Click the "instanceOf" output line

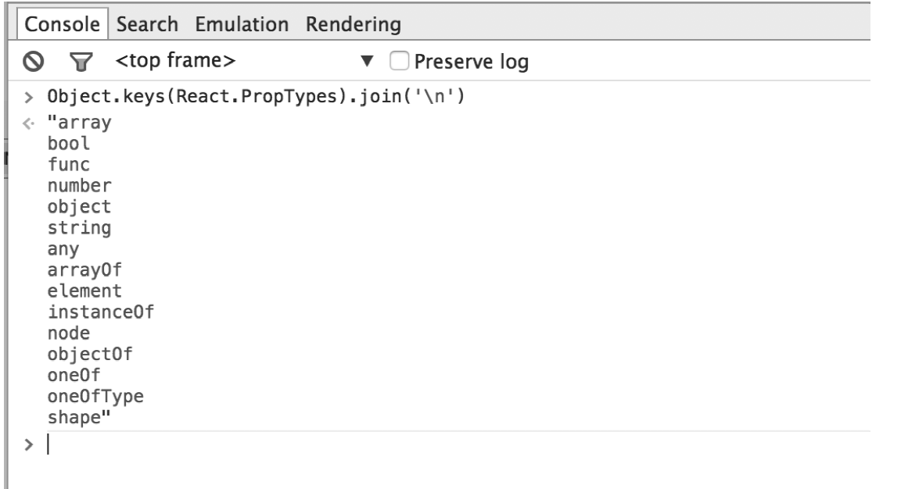[101, 312]
